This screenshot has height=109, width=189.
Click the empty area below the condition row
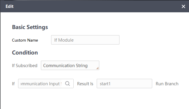(x=95, y=99)
